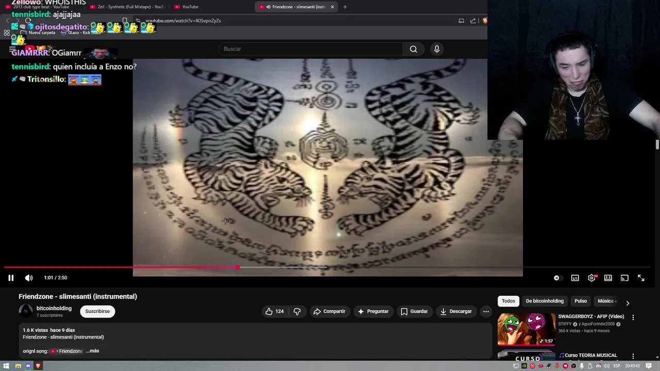
Task: Expand the description with ...más
Action: (x=92, y=351)
